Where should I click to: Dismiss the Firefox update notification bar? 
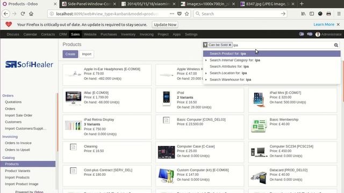tap(338, 25)
